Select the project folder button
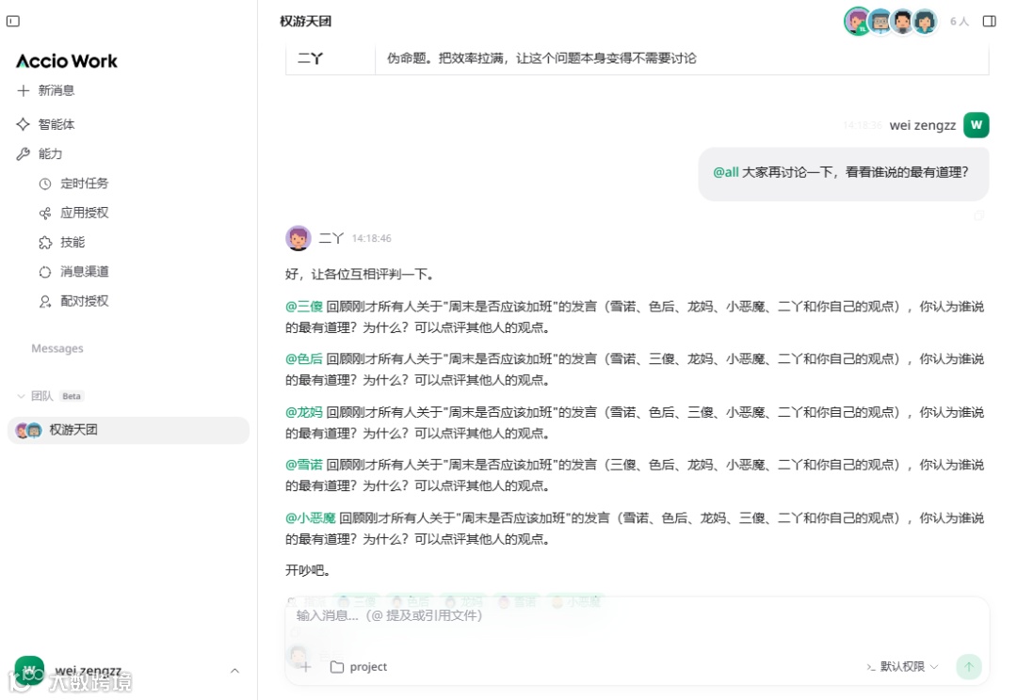Viewport: 1017px width, 700px height. click(359, 667)
